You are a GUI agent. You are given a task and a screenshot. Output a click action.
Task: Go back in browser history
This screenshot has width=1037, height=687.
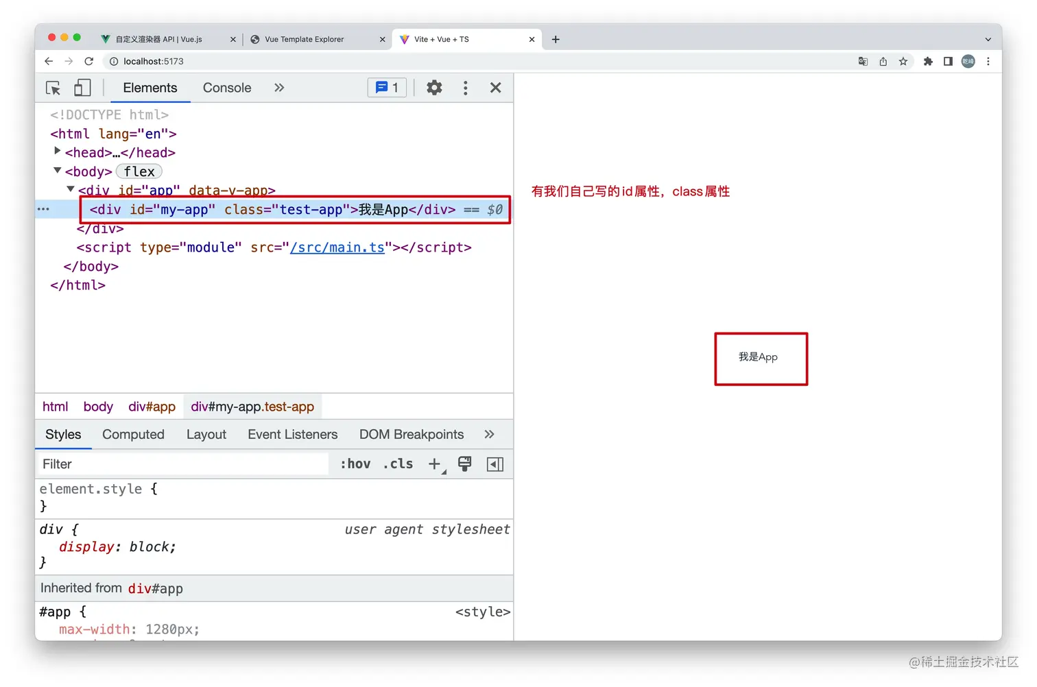[x=49, y=61]
